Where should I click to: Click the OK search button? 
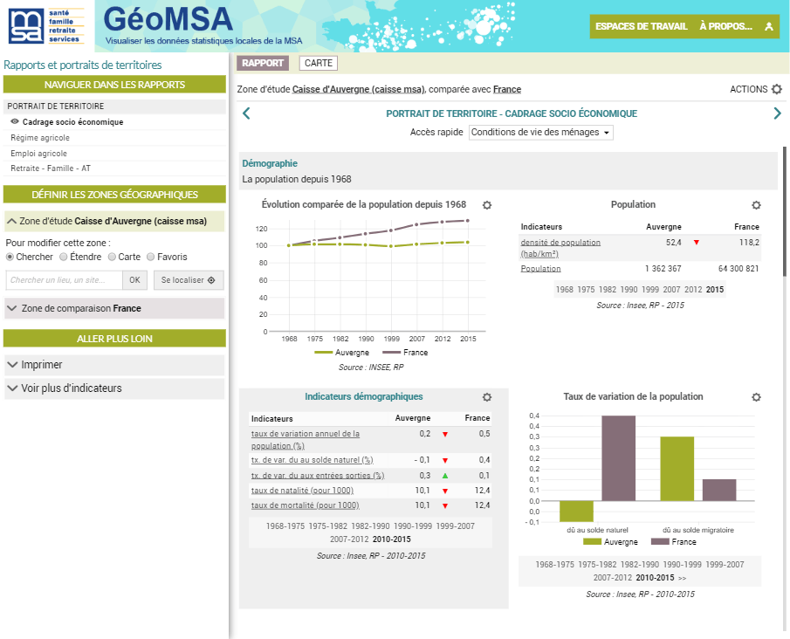click(x=134, y=280)
